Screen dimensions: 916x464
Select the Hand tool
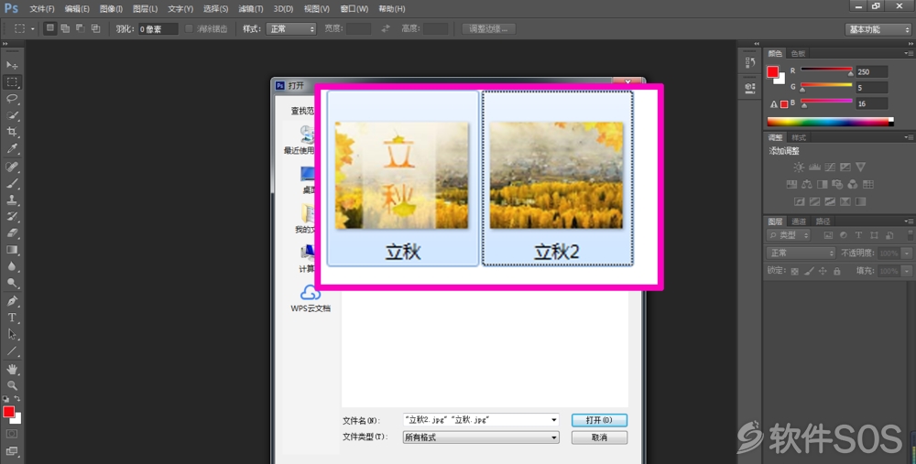pos(12,369)
